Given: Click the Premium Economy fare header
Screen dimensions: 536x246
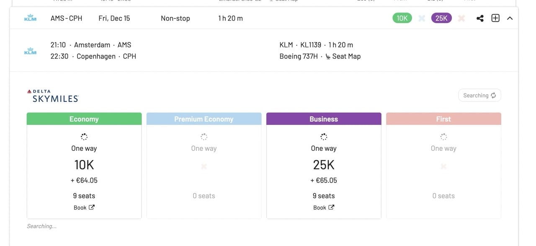Looking at the screenshot, I should coord(204,119).
